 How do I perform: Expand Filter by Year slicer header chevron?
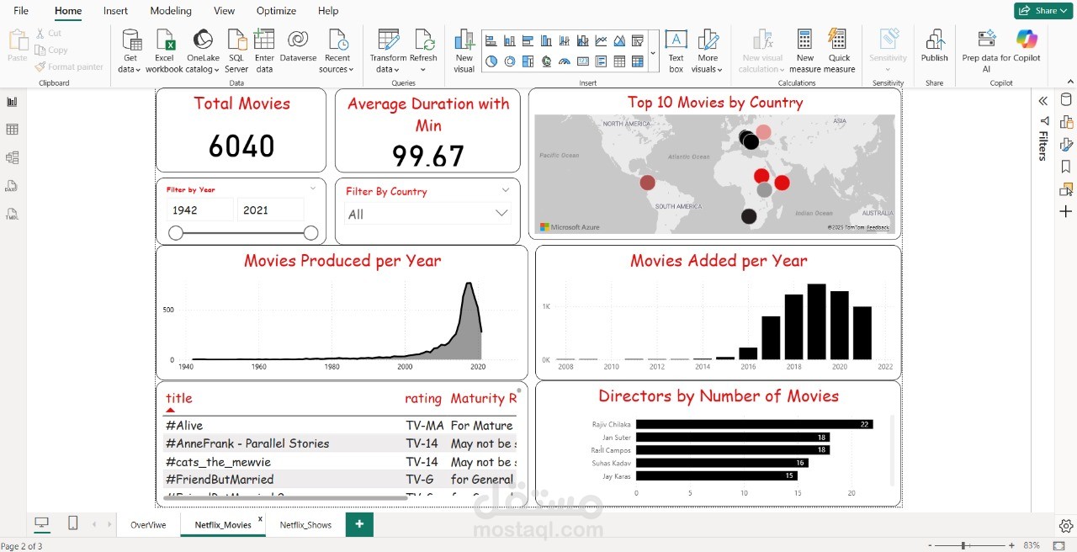click(x=313, y=188)
